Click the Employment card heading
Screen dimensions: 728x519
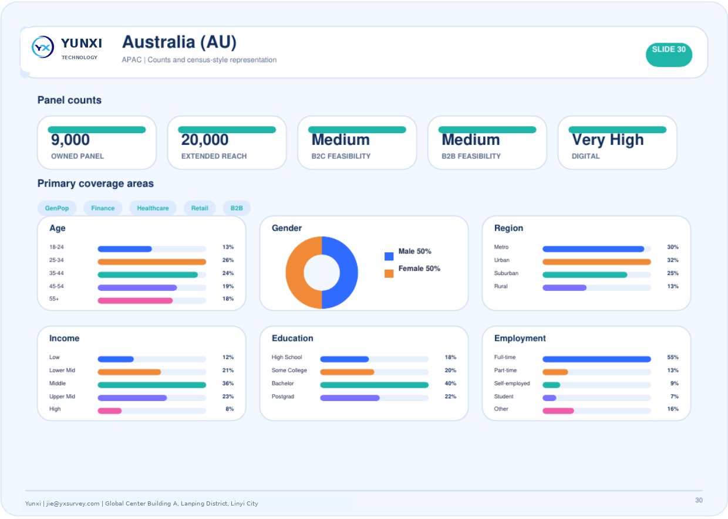tap(520, 338)
